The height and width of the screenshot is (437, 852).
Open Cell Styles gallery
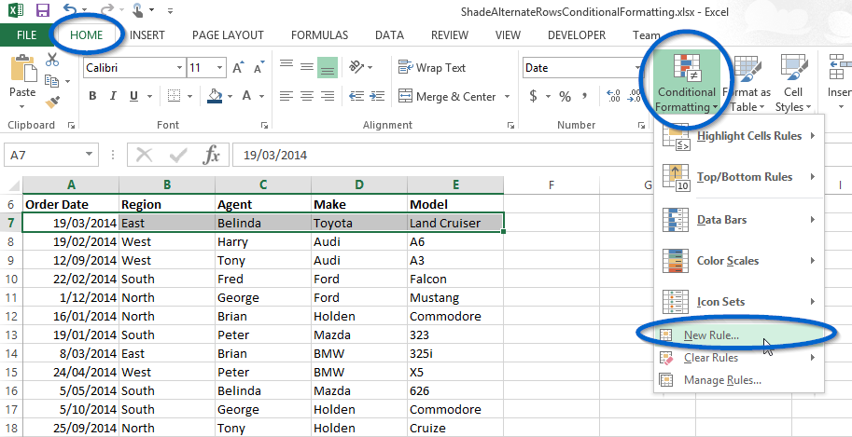point(793,83)
